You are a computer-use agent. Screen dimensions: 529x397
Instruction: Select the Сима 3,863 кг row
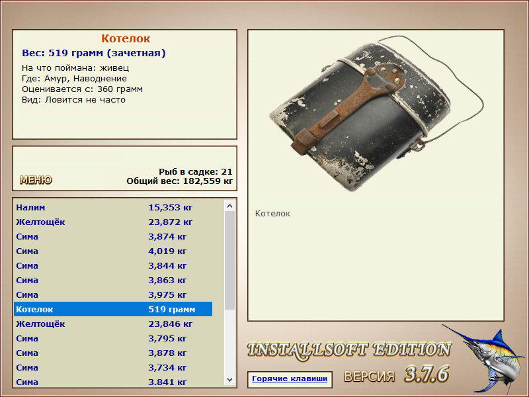pyautogui.click(x=113, y=280)
